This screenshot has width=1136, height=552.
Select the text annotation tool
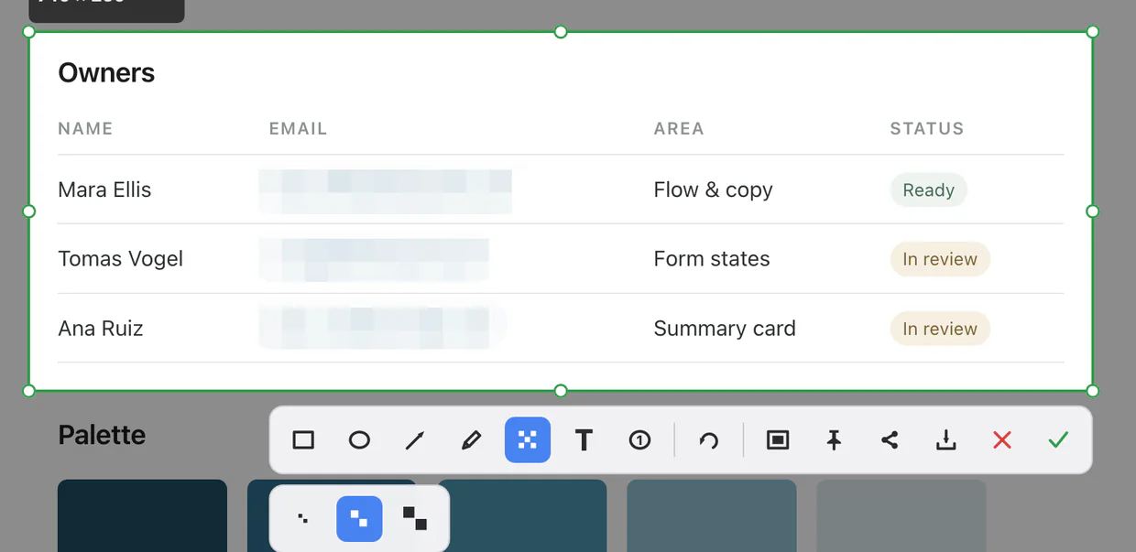coord(584,440)
